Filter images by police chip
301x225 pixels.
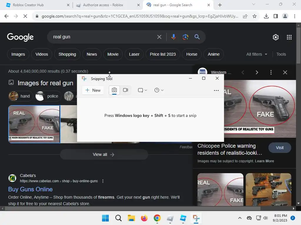pos(48,96)
